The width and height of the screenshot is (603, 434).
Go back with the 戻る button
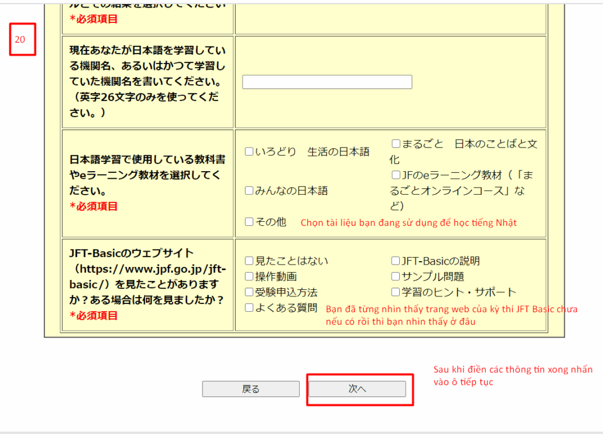pos(251,389)
